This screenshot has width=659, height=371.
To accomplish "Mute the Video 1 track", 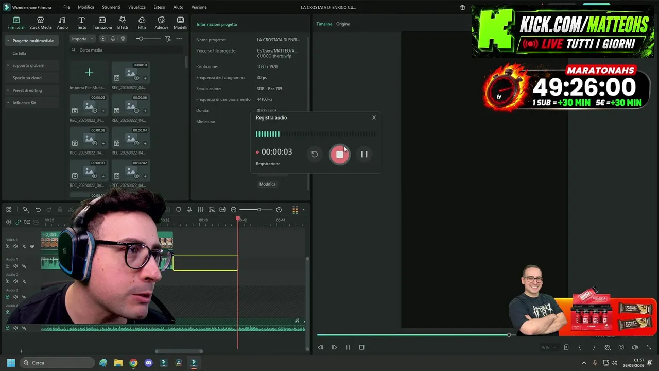I will 15,247.
